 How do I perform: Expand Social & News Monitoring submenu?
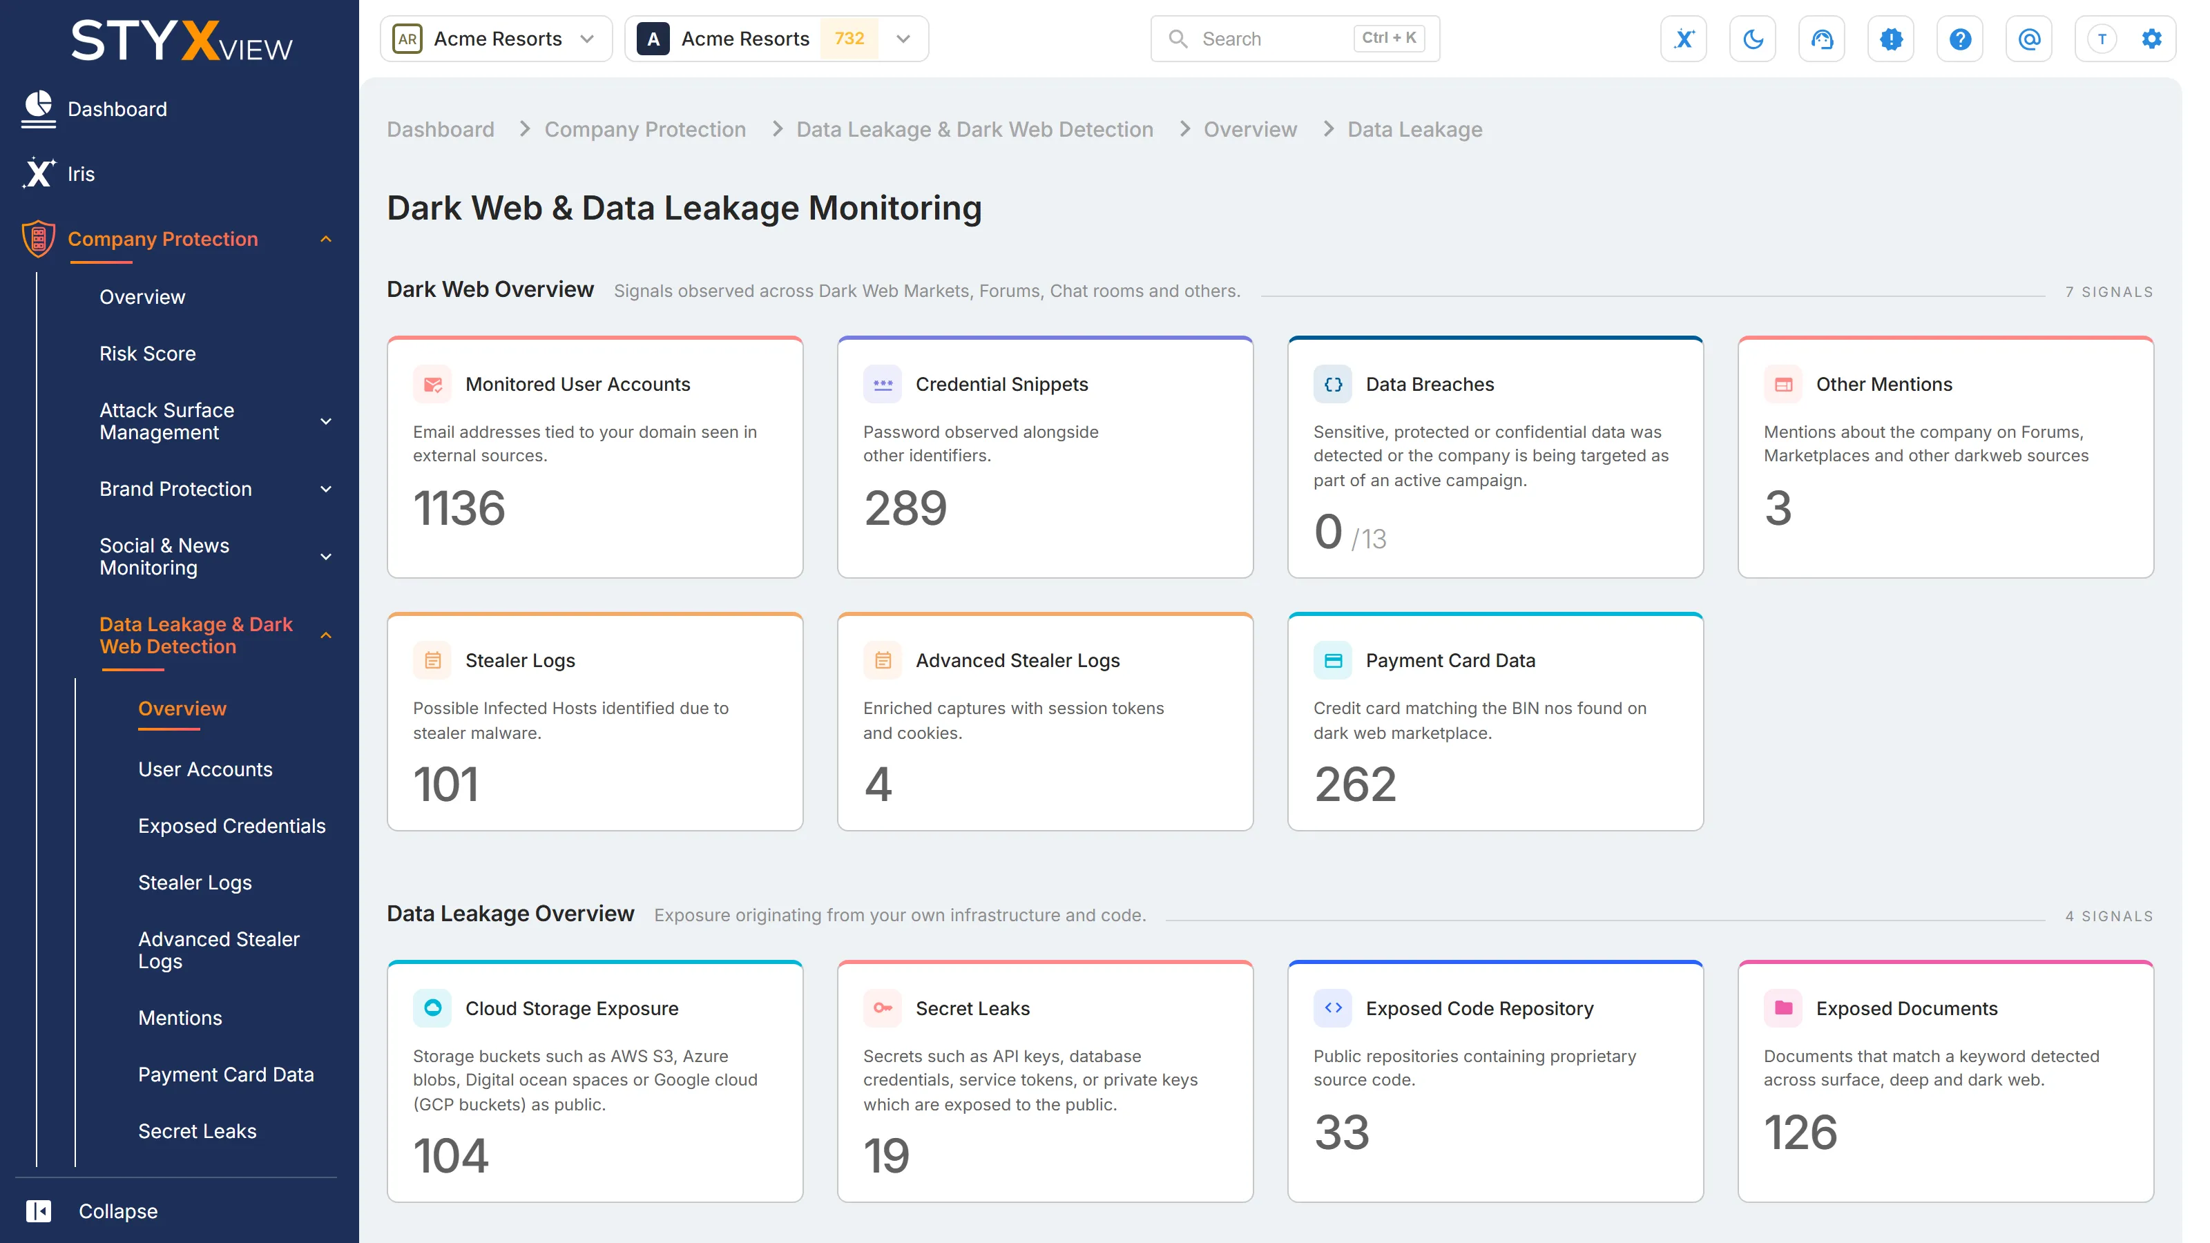(x=326, y=557)
